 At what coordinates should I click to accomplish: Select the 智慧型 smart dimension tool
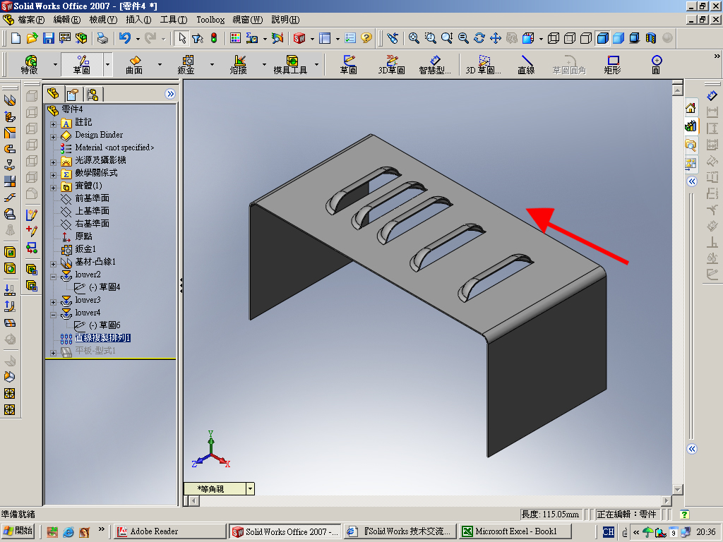pos(435,64)
